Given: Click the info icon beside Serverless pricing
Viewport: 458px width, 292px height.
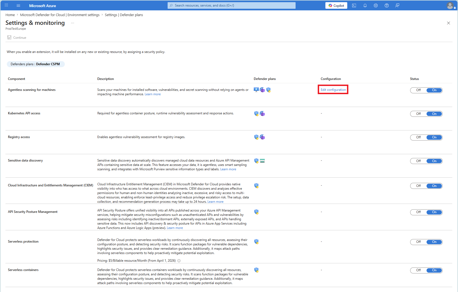Looking at the screenshot, I should 179,261.
